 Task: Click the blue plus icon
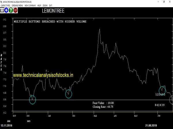coord(6,11)
